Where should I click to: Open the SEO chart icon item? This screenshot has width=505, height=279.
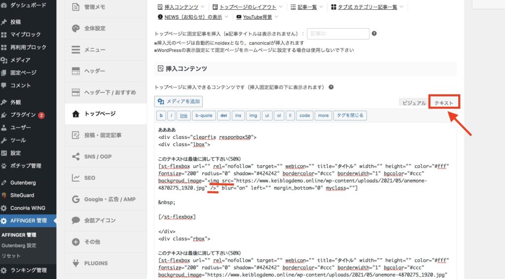click(76, 178)
